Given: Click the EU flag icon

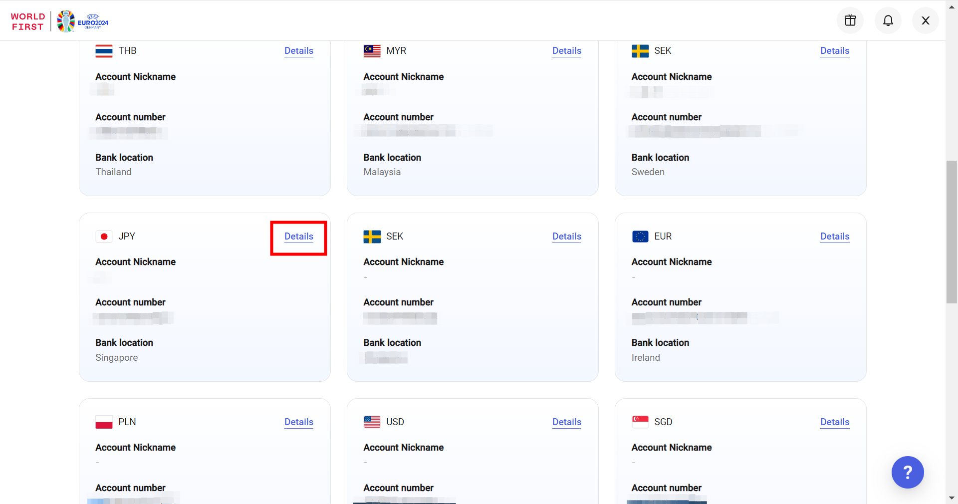Looking at the screenshot, I should pos(640,237).
